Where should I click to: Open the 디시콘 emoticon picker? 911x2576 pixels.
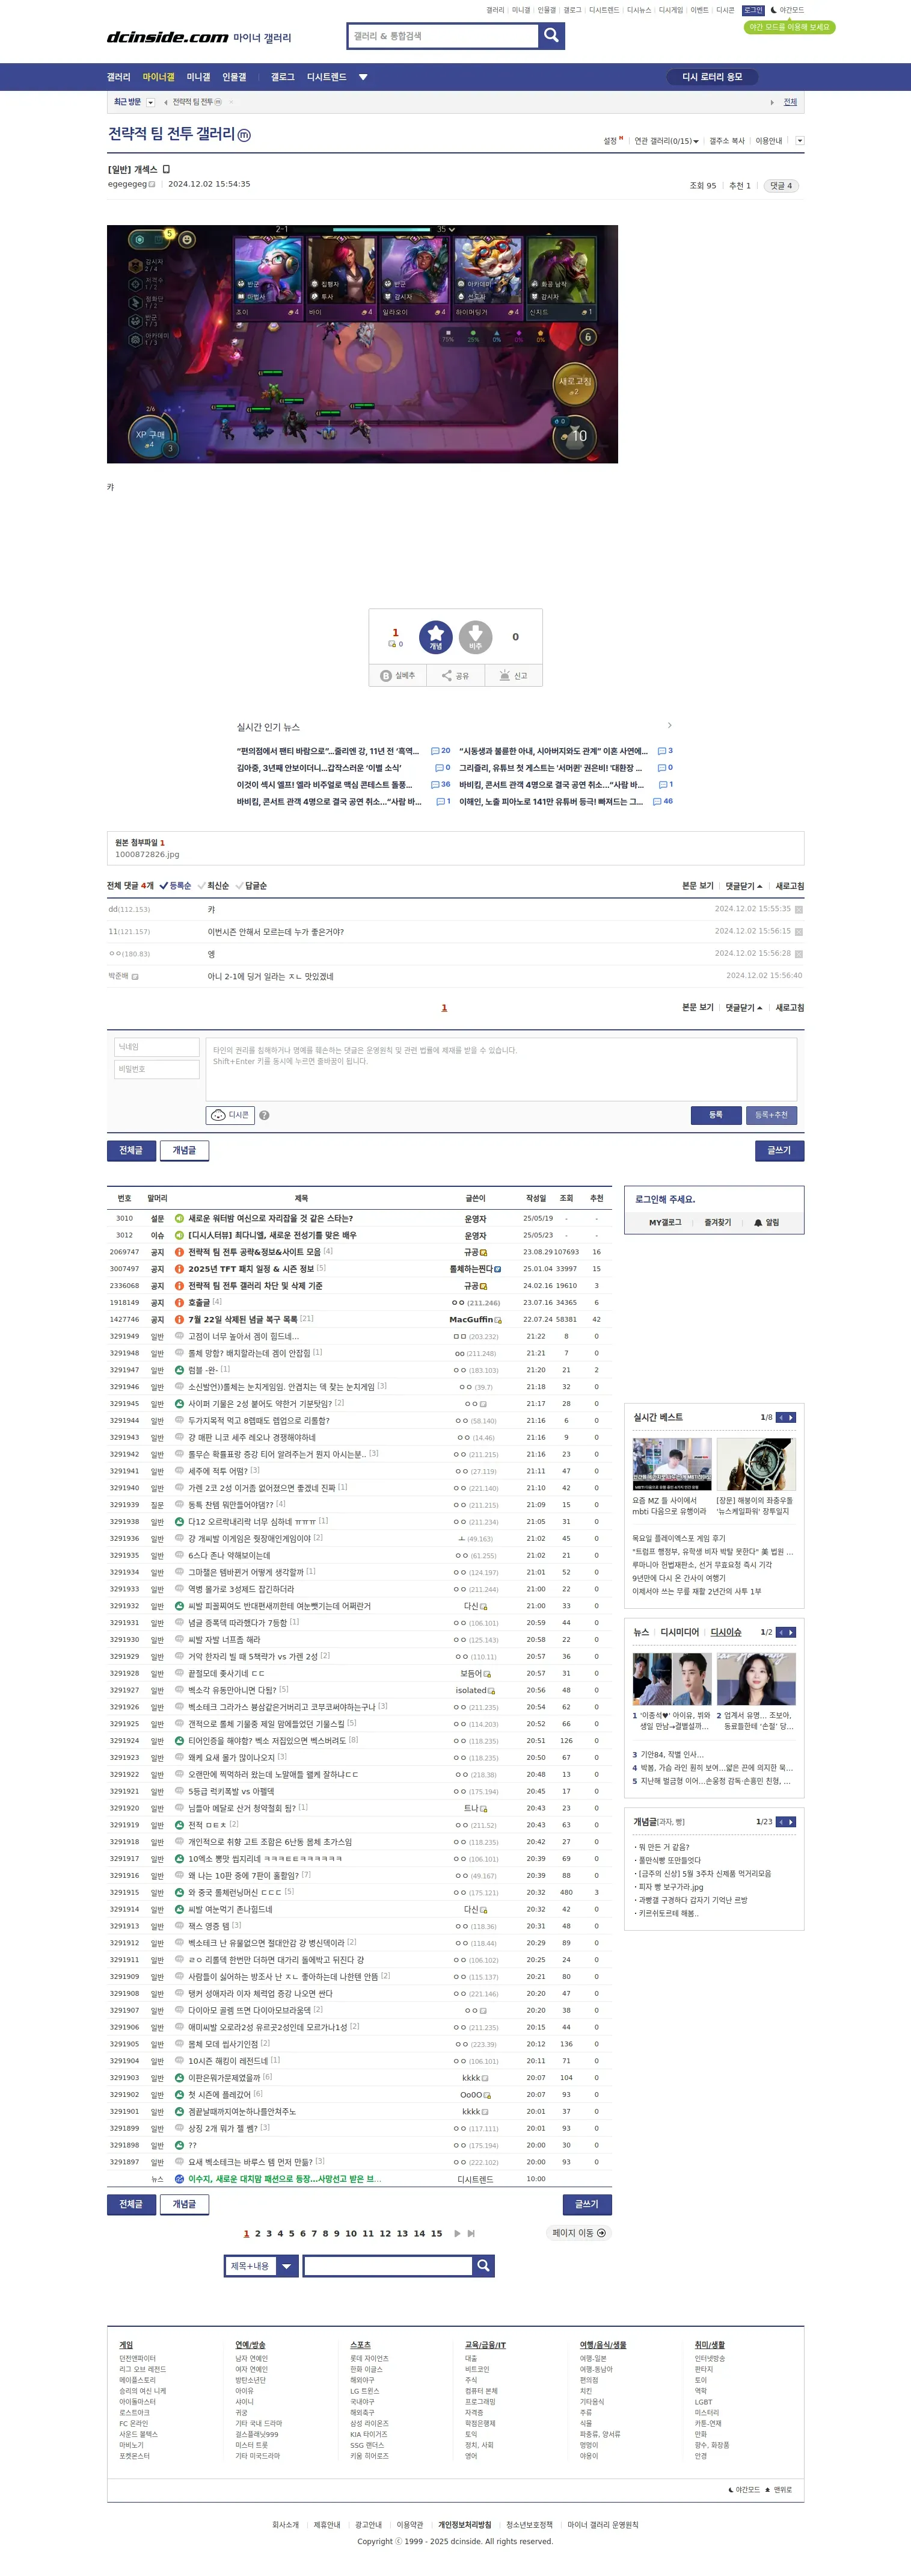pyautogui.click(x=230, y=1115)
